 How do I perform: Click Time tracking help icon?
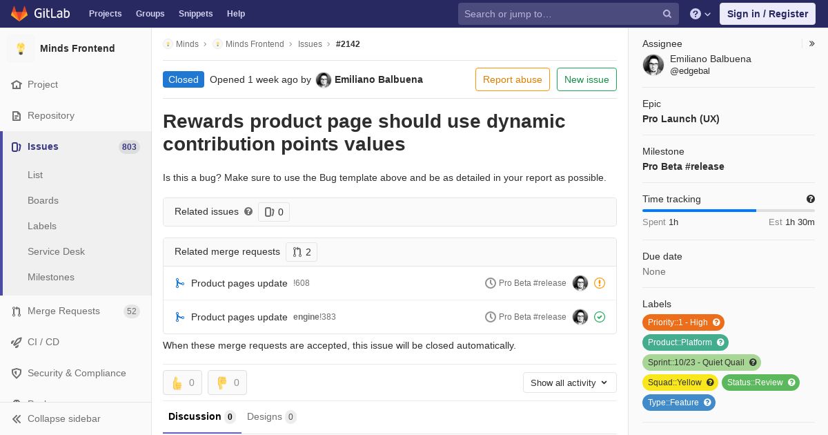(x=811, y=199)
